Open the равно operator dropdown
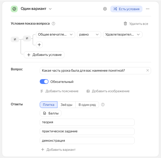This screenshot has height=158, width=161. (x=89, y=34)
